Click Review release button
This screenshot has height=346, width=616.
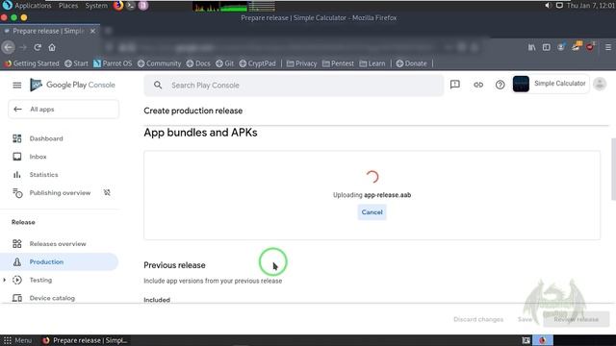pyautogui.click(x=576, y=319)
